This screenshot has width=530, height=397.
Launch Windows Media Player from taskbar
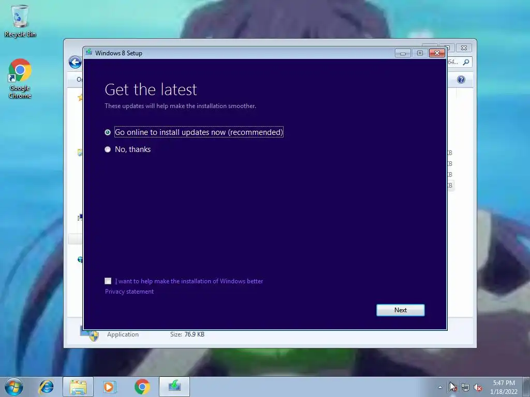(x=109, y=387)
